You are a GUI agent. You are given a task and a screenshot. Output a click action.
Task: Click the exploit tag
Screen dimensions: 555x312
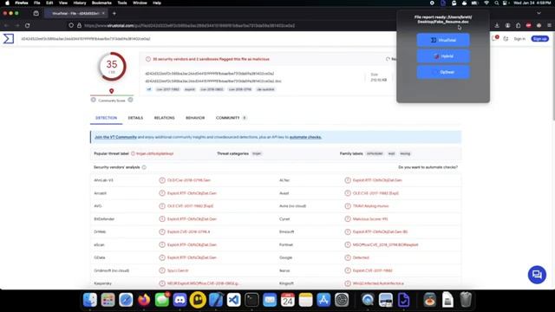[190, 89]
